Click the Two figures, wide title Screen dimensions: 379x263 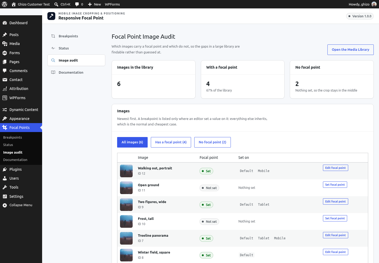[152, 202]
